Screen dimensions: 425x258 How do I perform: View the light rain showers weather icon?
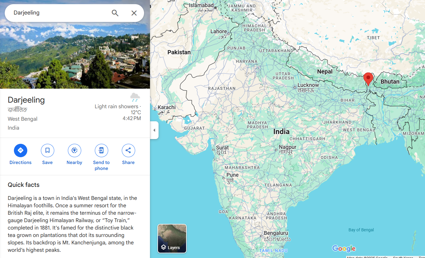[135, 97]
